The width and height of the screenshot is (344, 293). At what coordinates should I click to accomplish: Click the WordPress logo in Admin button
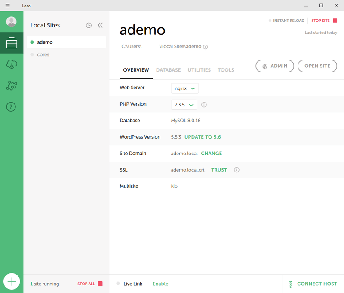(265, 66)
